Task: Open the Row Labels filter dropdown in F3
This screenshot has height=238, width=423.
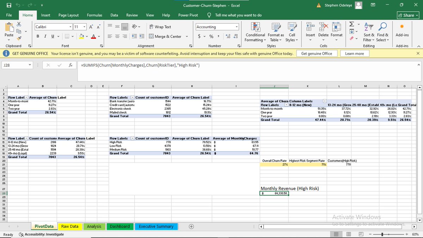Action: coord(132,97)
